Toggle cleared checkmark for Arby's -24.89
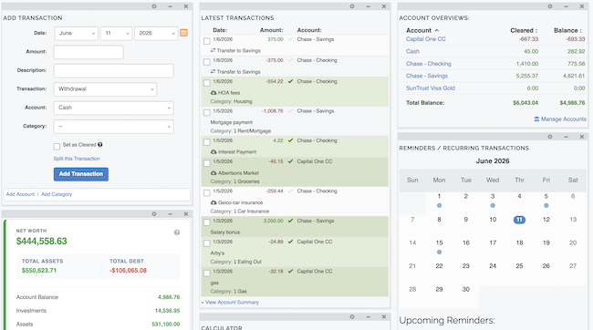Image resolution: width=593 pixels, height=330 pixels. coord(290,242)
